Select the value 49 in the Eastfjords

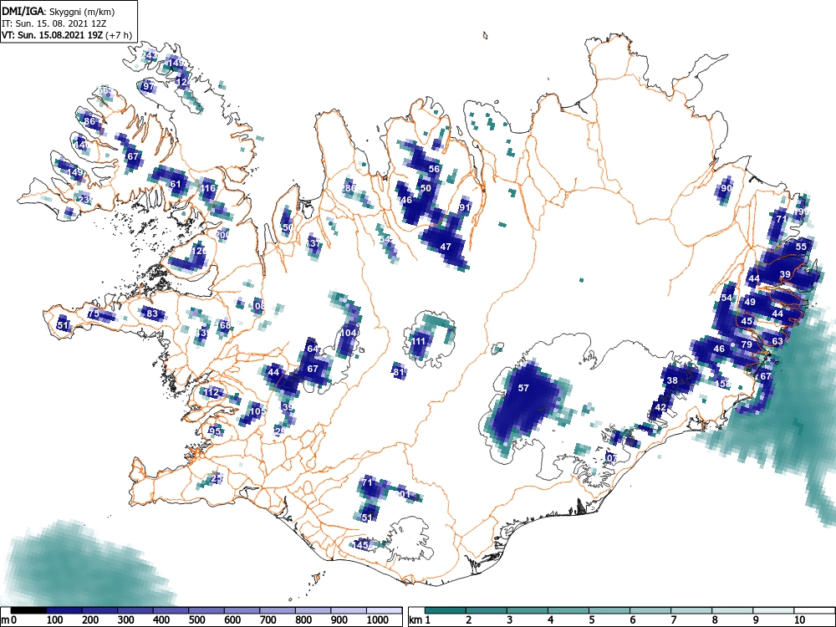(x=750, y=302)
